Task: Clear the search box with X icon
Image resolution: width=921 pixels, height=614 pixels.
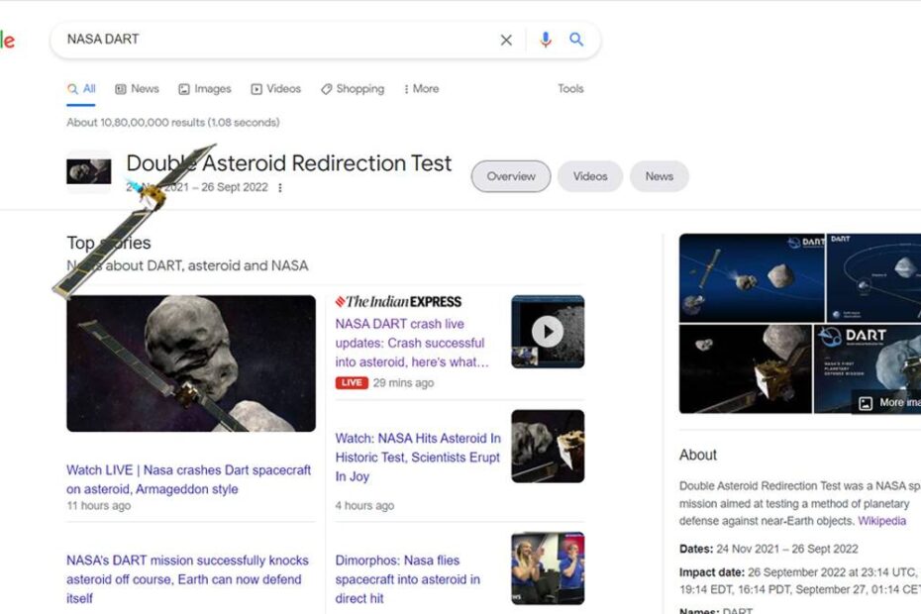Action: (506, 40)
